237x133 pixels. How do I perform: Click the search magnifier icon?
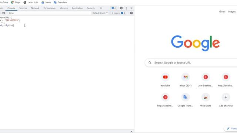(x=150, y=62)
